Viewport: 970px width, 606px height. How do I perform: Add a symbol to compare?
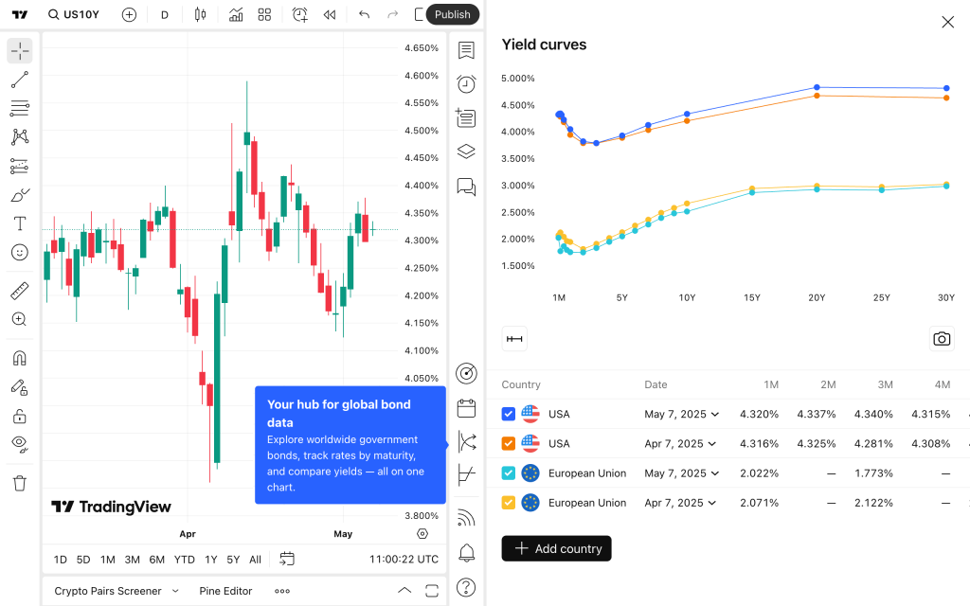(x=129, y=14)
